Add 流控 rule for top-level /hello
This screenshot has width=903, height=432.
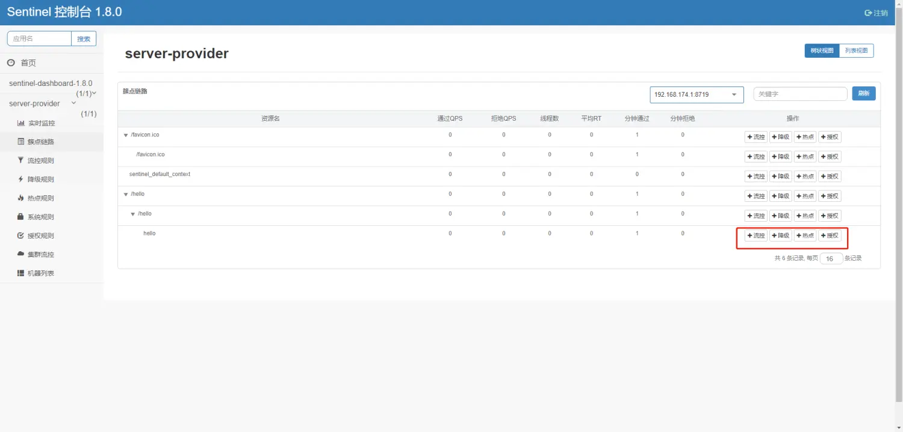pos(756,196)
